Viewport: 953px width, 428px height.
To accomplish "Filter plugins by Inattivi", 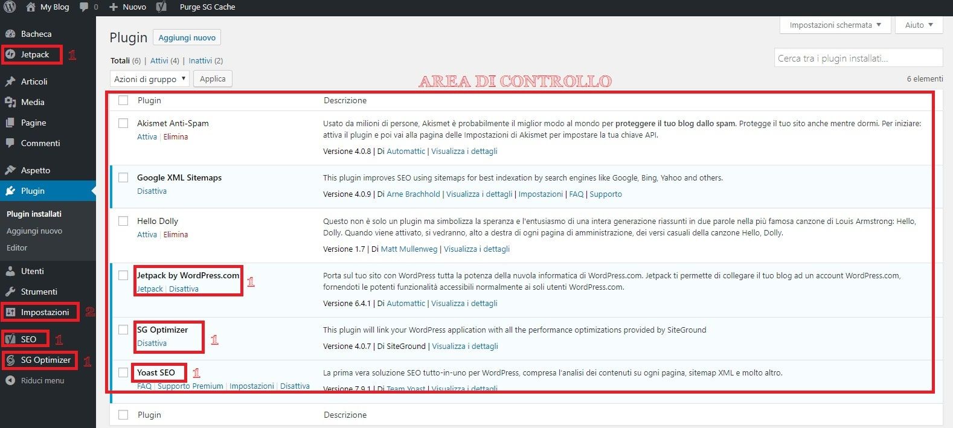I will (x=201, y=60).
